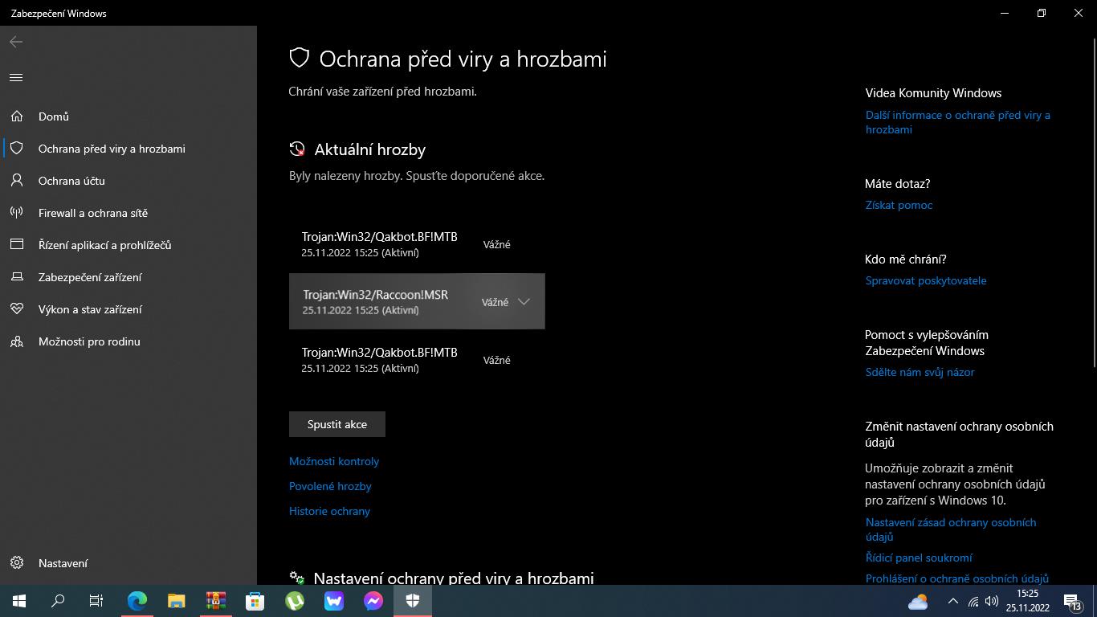
Task: Open Spravovat poskytovatele link
Action: point(926,280)
